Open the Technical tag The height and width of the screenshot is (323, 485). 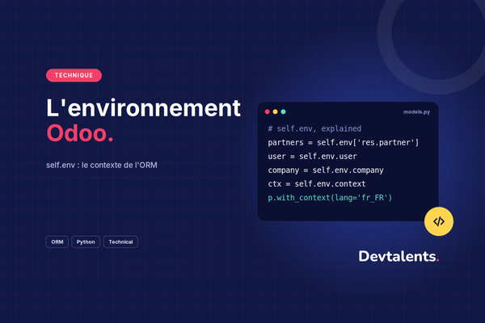(120, 241)
